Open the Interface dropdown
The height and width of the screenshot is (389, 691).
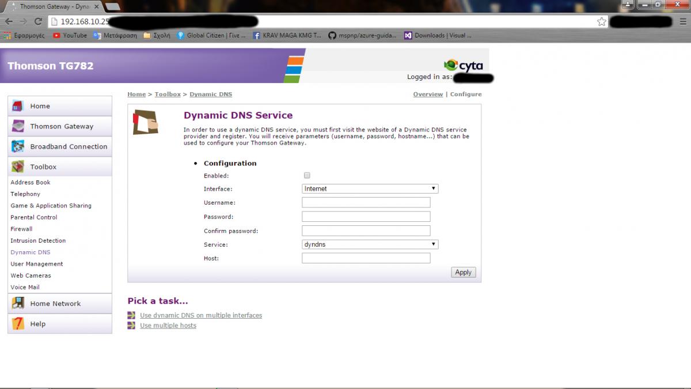click(370, 188)
